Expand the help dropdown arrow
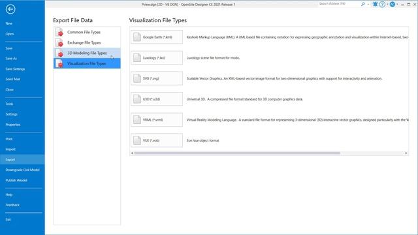The image size is (418, 235). pos(387,5)
